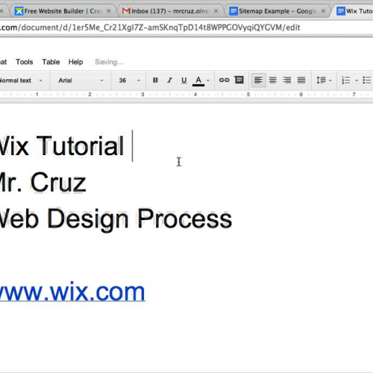Open the Table menu

click(51, 62)
